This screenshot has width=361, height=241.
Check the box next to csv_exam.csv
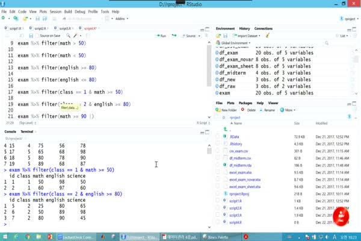point(218,151)
